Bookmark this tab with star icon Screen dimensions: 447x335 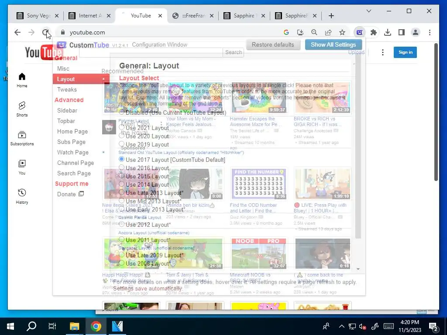click(x=342, y=32)
